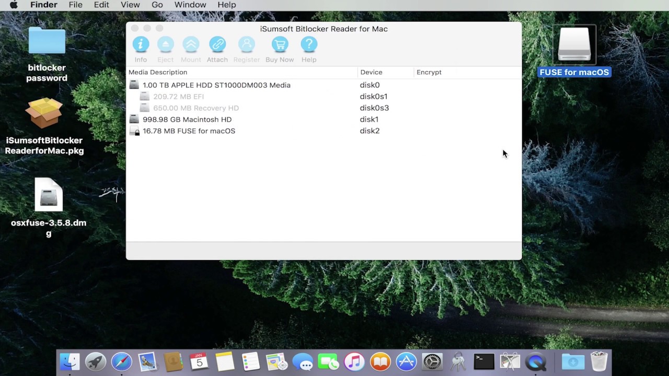
Task: Click the disk1 device cell
Action: click(369, 120)
